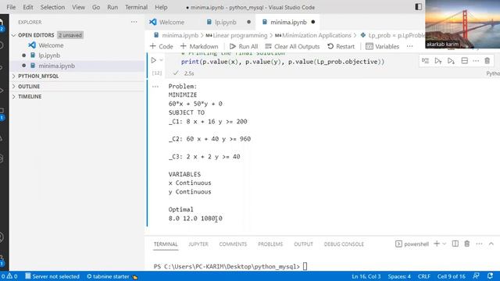This screenshot has width=500, height=281.
Task: Open the Go menu
Action: (x=96, y=7)
